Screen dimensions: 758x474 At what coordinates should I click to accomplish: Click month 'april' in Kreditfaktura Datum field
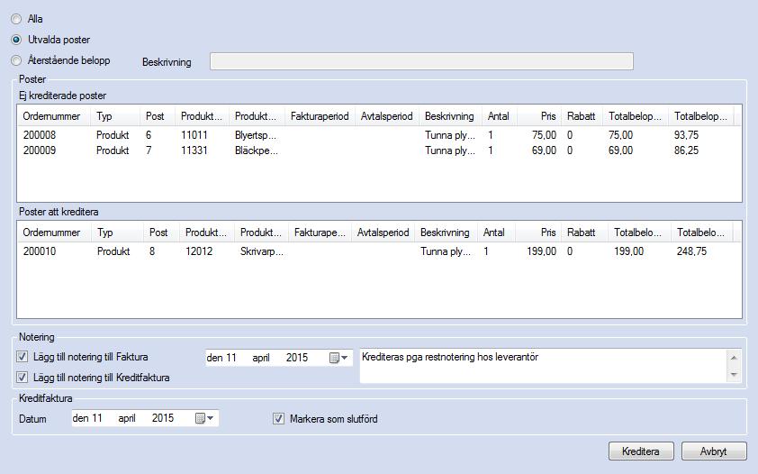[127, 418]
